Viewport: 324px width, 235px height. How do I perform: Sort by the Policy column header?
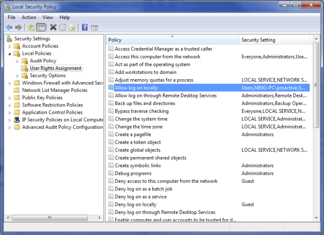click(172, 40)
